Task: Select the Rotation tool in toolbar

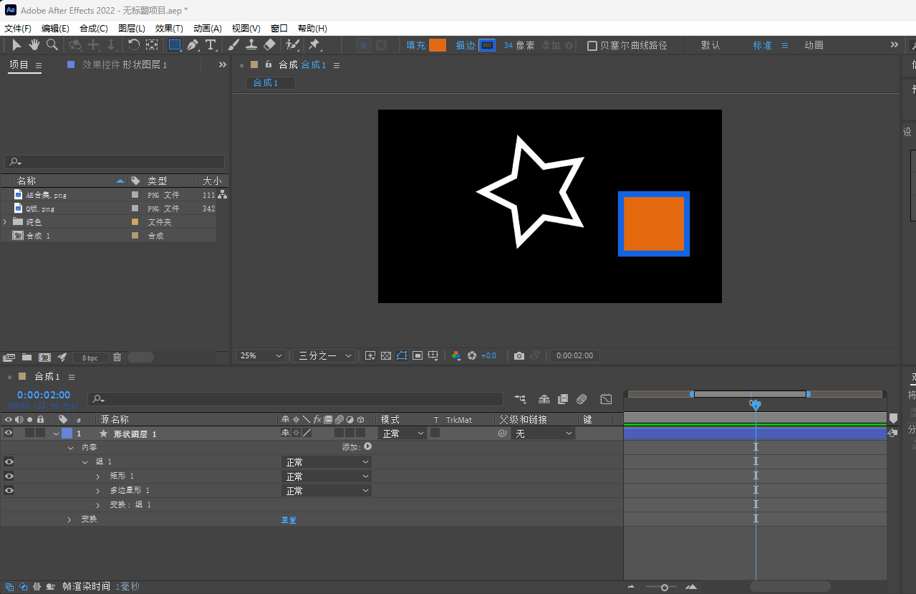Action: click(x=134, y=45)
